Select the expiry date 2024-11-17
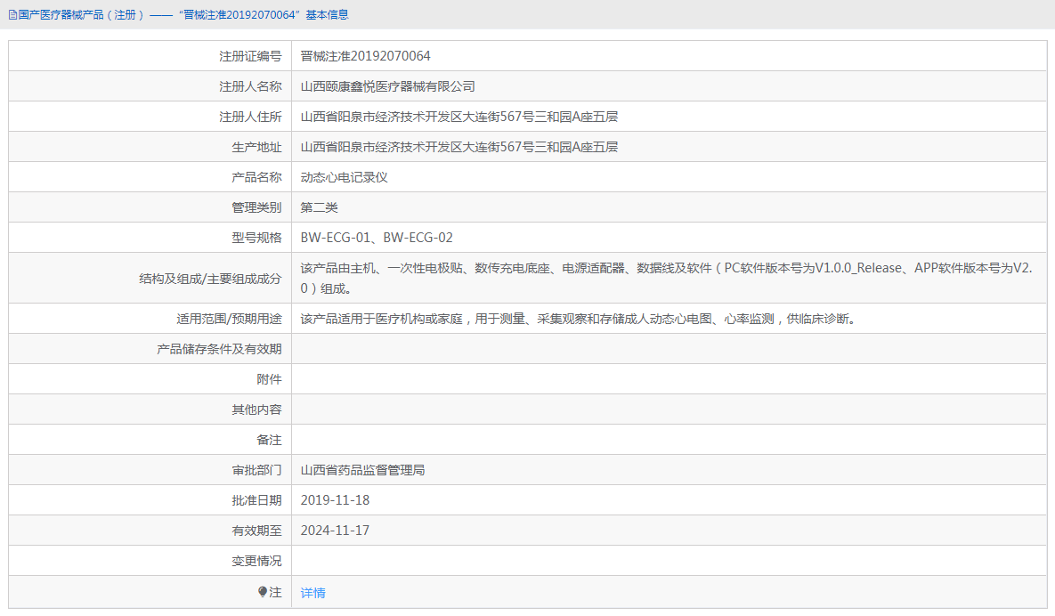 (337, 530)
